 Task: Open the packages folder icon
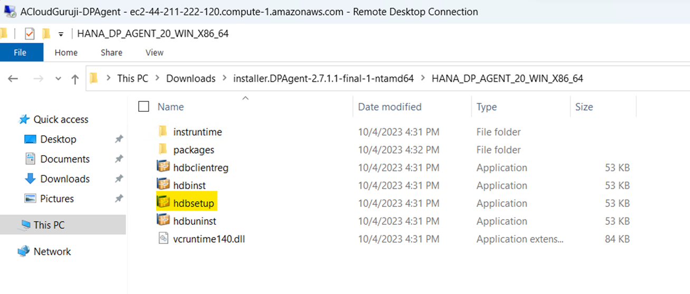pyautogui.click(x=163, y=150)
